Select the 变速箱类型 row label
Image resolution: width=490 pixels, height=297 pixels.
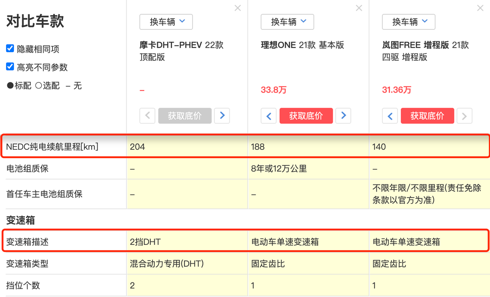pyautogui.click(x=27, y=264)
